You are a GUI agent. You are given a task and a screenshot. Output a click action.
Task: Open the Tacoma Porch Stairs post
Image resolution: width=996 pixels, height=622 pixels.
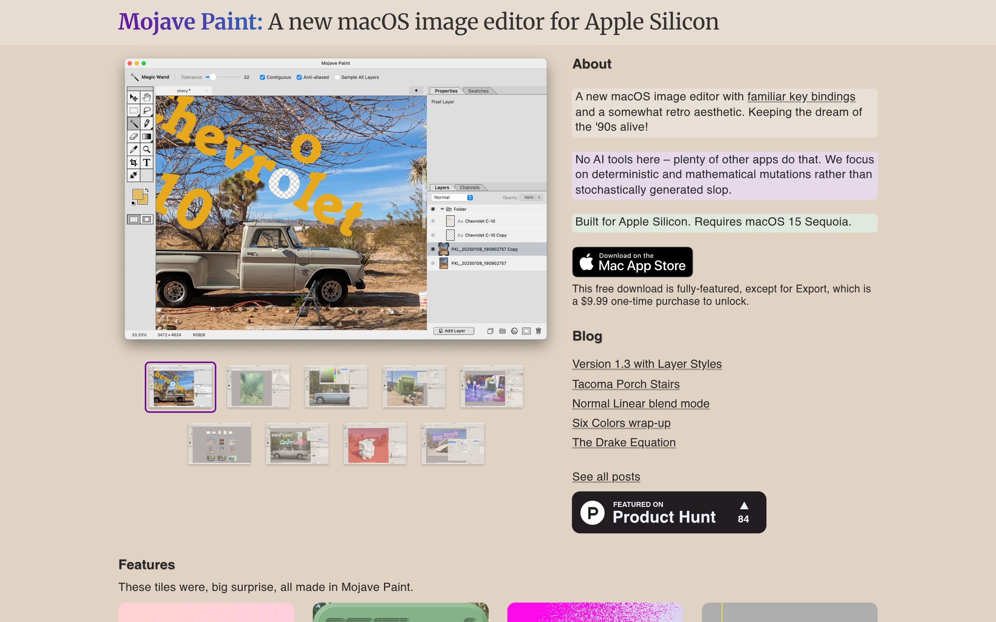tap(626, 384)
